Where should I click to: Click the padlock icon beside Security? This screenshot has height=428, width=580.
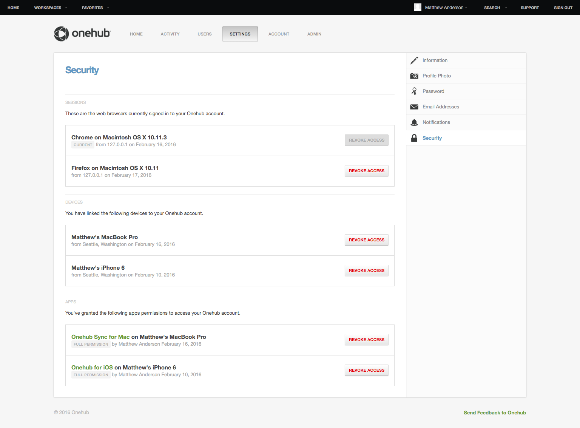click(x=414, y=138)
